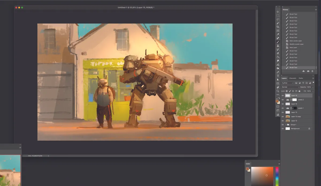This screenshot has height=186, width=321.
Task: Swap foreground and background colors
Action: (x=279, y=98)
